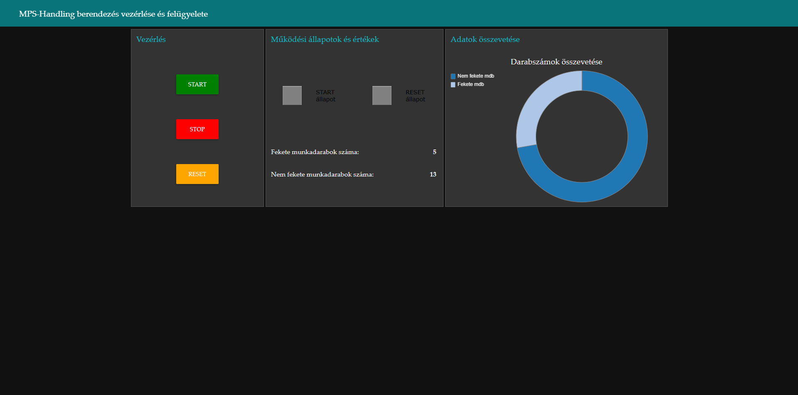Click the 'Vezérlés' panel heading

coord(151,39)
